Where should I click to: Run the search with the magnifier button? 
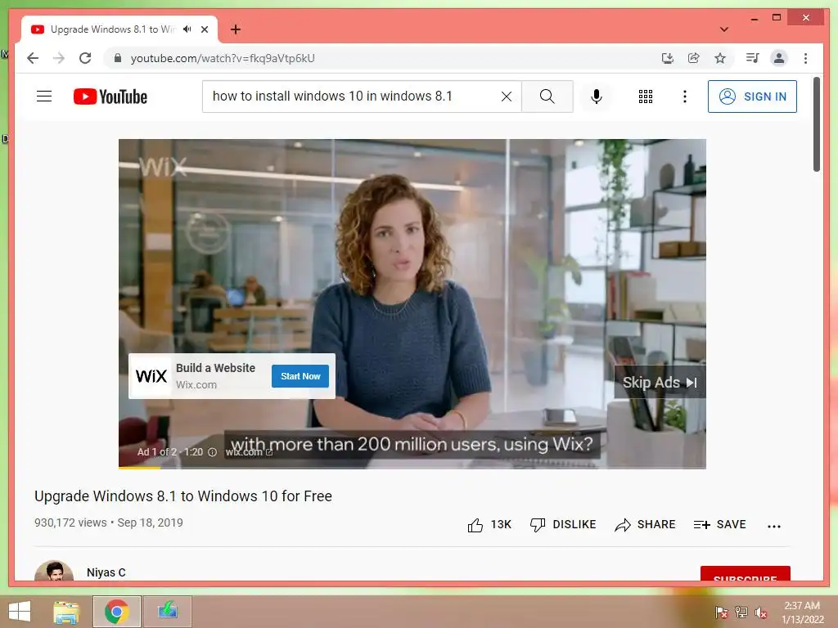(x=547, y=96)
